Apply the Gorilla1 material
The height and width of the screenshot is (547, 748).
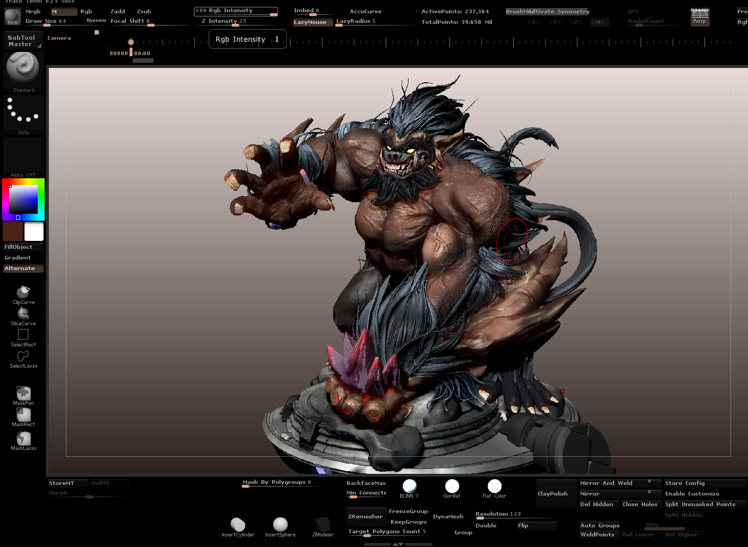pyautogui.click(x=452, y=489)
